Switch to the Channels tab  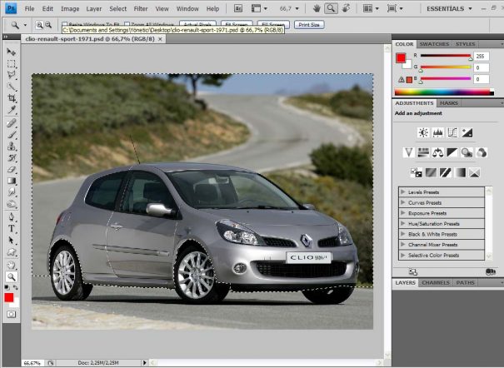(436, 282)
